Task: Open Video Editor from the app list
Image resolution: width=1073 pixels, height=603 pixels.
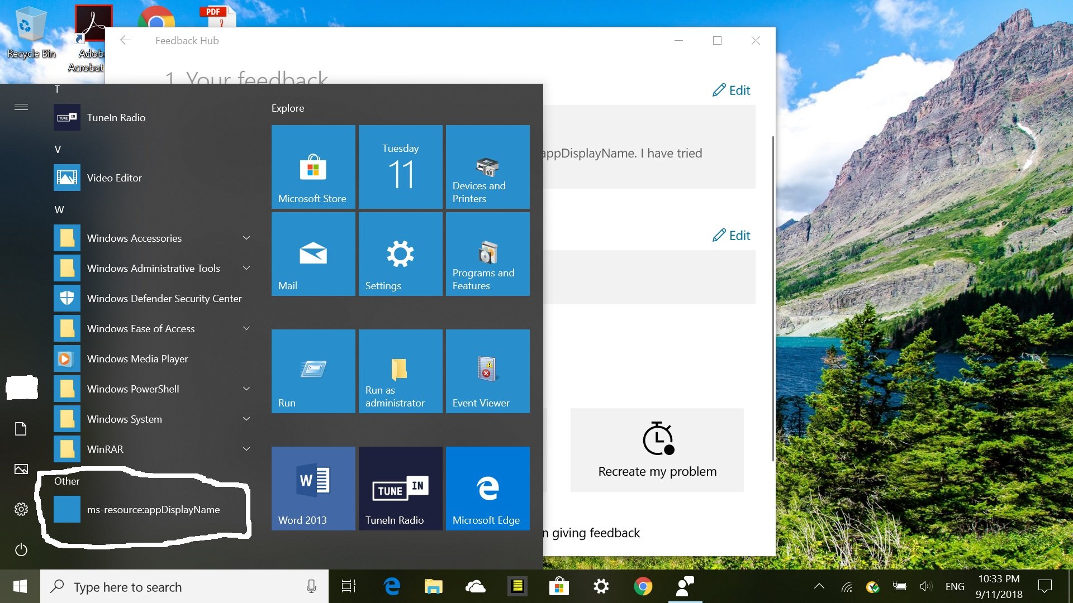Action: (154, 178)
